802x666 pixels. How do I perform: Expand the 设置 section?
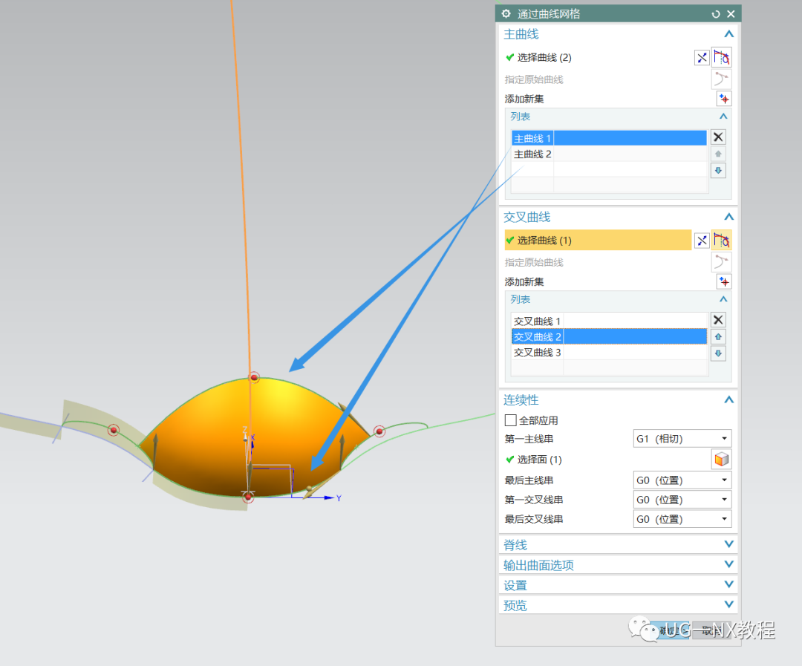coord(729,584)
